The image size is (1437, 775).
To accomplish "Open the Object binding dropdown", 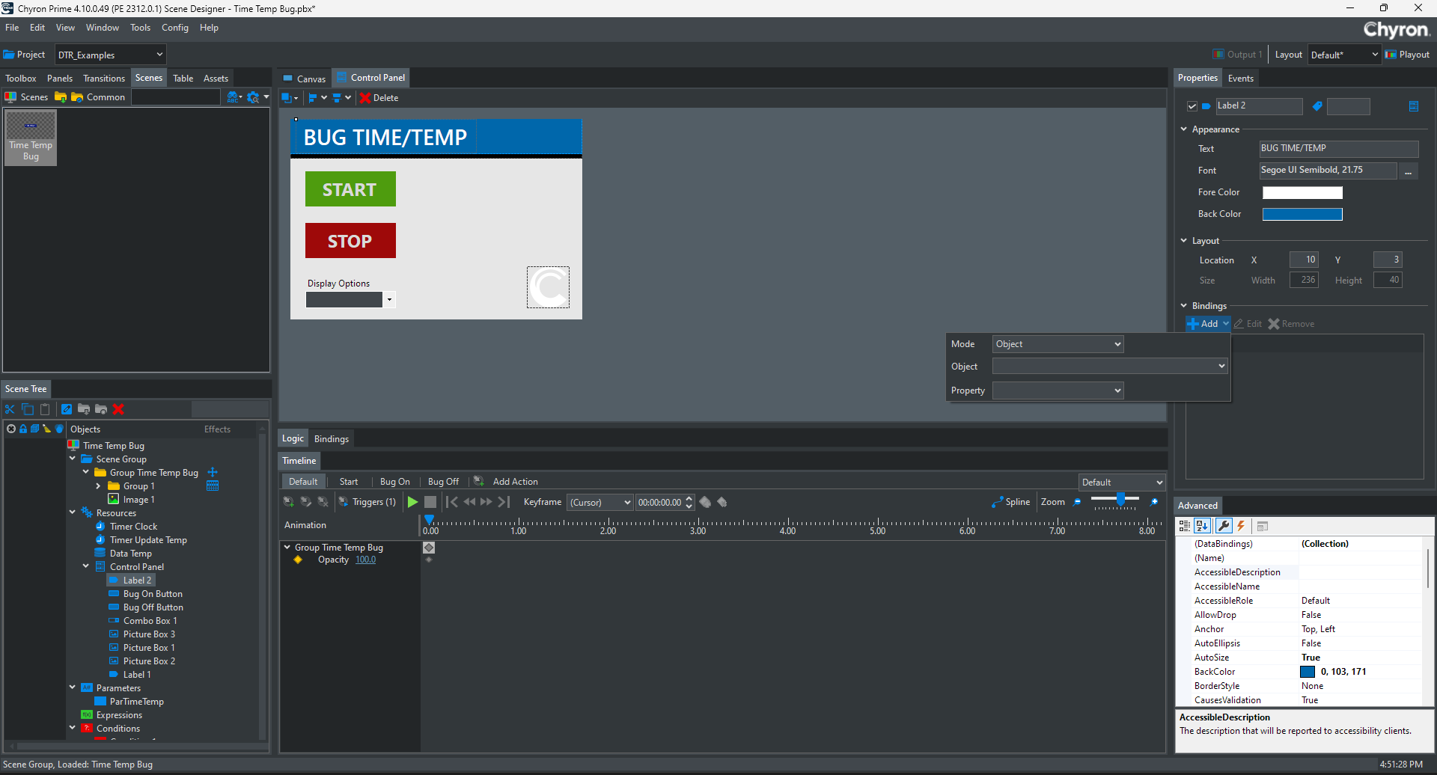I will [x=1110, y=367].
